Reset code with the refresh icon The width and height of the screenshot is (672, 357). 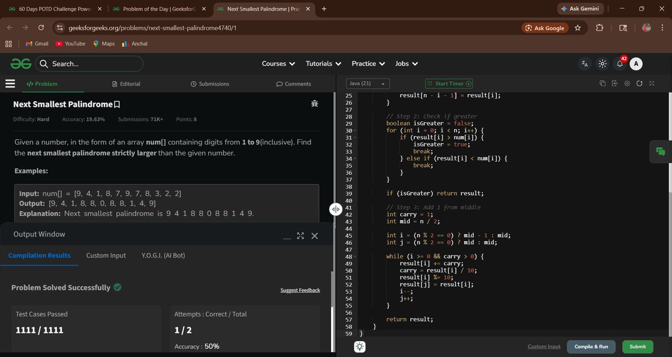click(639, 83)
